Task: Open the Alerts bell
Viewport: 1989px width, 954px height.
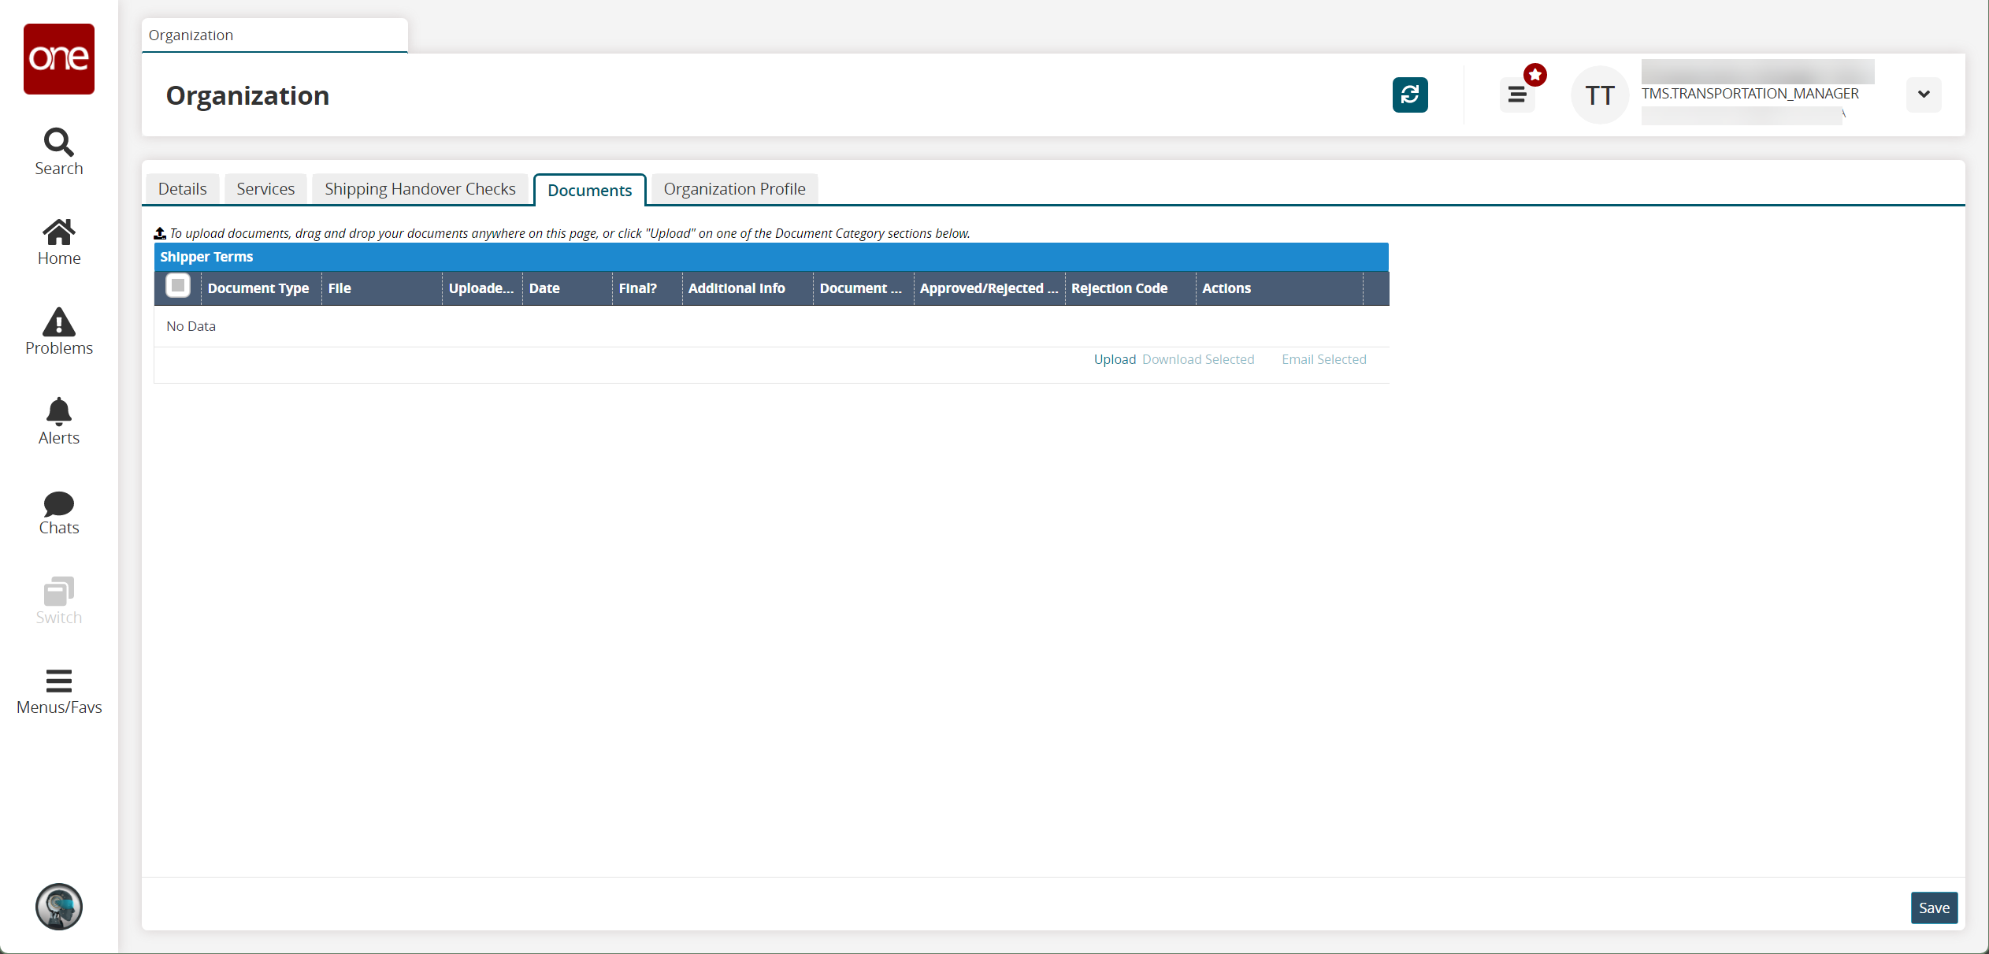Action: [59, 422]
